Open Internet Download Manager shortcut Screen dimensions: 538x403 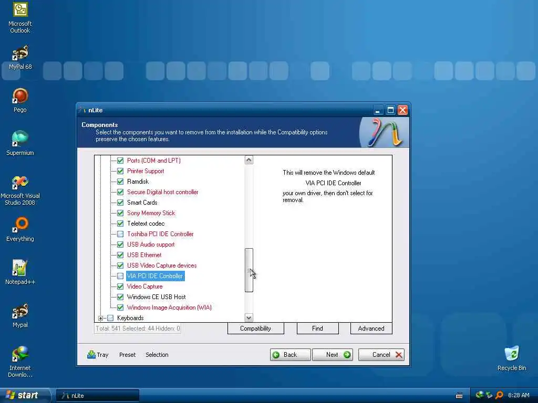(x=20, y=362)
